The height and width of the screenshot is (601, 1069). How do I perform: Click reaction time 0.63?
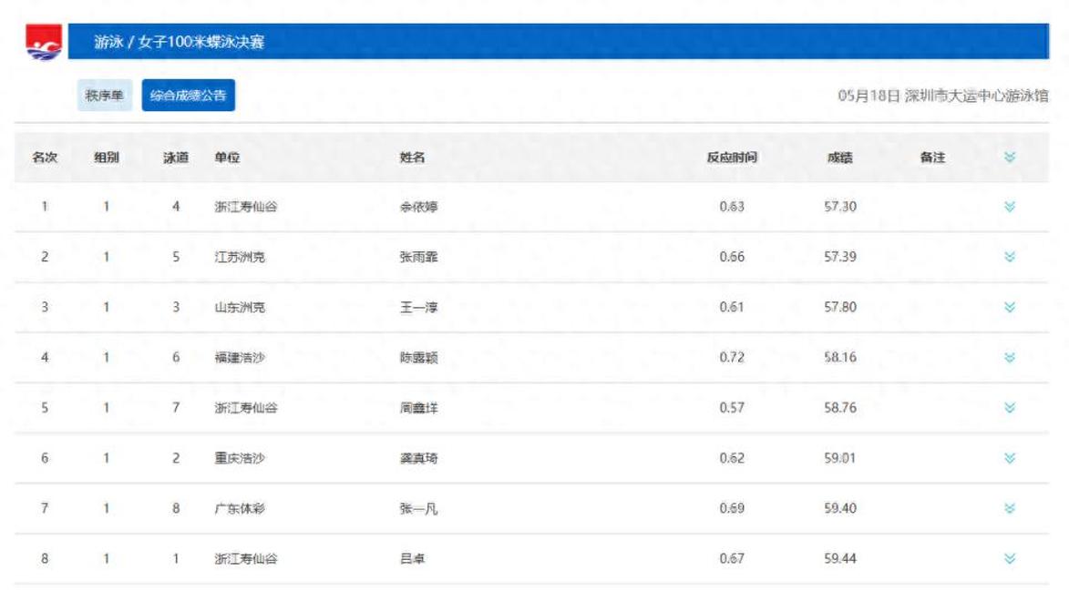[x=732, y=207]
